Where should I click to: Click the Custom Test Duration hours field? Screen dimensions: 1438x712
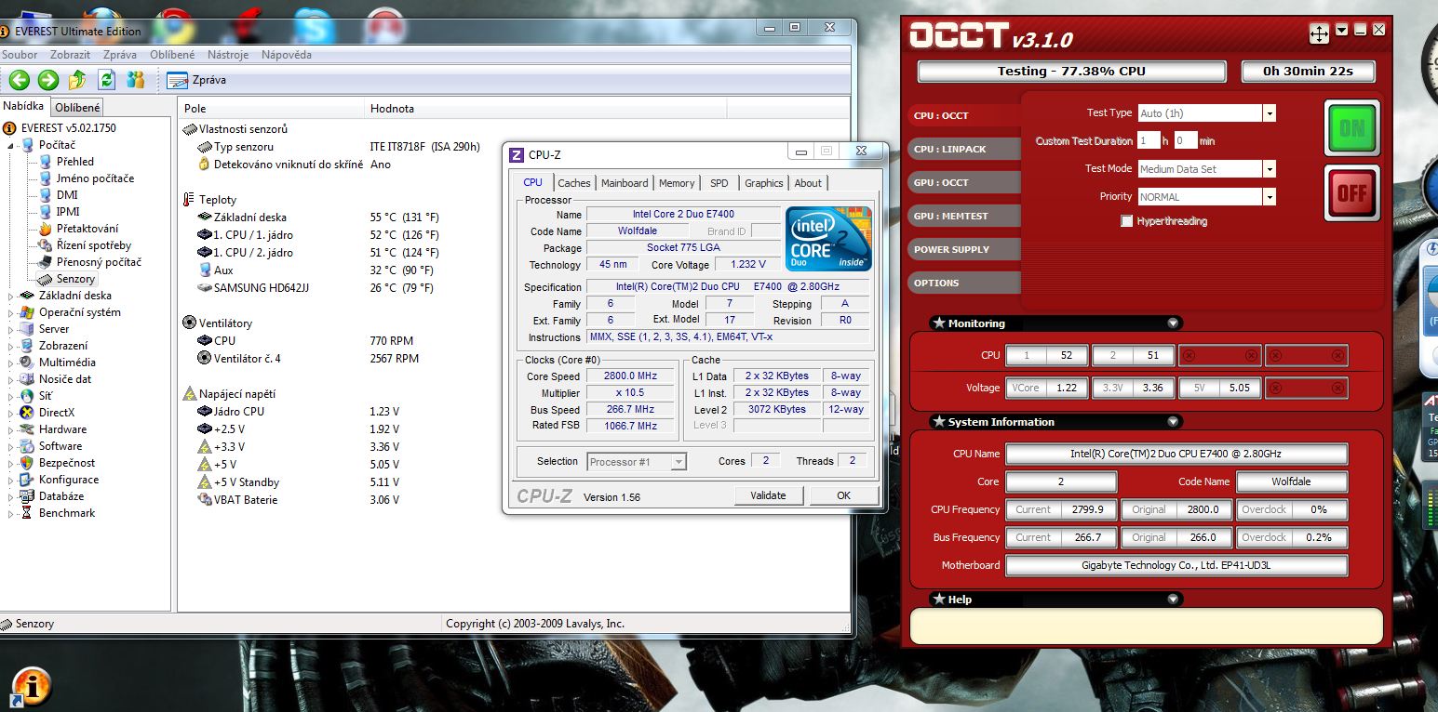1149,141
